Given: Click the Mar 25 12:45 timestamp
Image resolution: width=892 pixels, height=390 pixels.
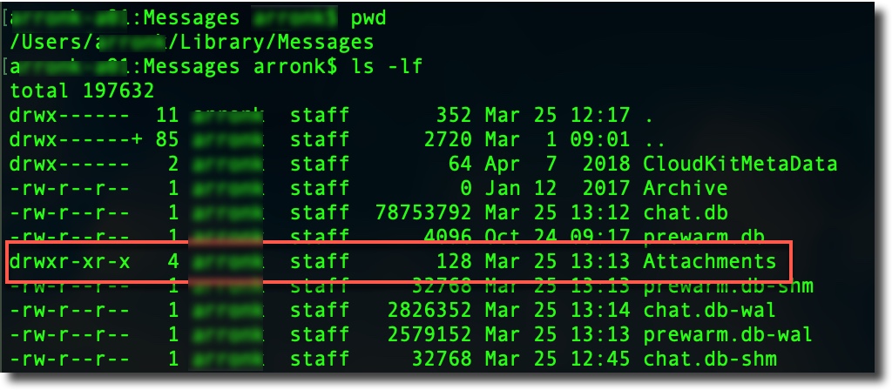Looking at the screenshot, I should pyautogui.click(x=557, y=360).
